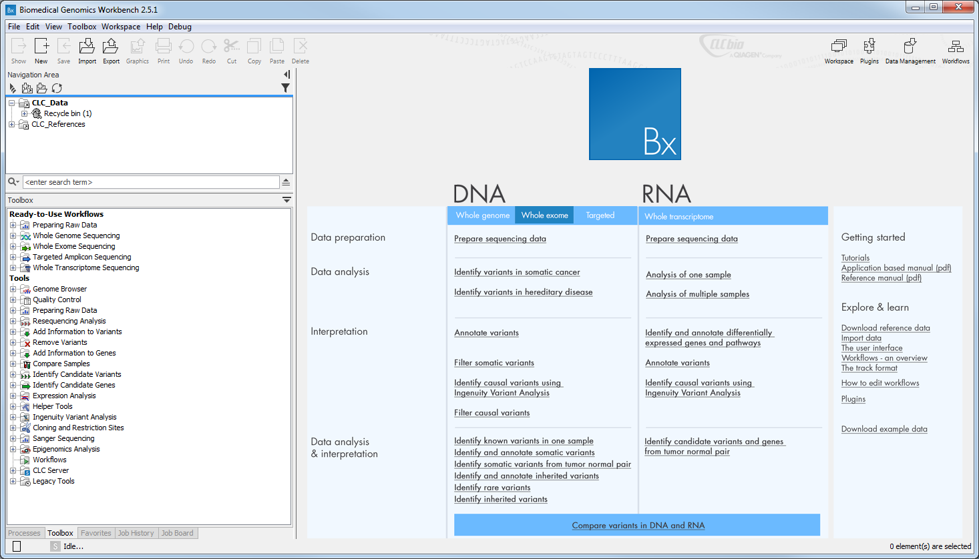
Task: Expand the Quality Control tools
Action: click(x=13, y=300)
